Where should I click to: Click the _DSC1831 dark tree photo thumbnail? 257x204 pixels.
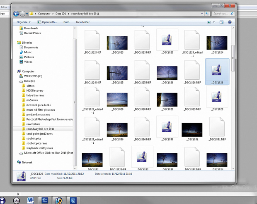click(x=192, y=129)
